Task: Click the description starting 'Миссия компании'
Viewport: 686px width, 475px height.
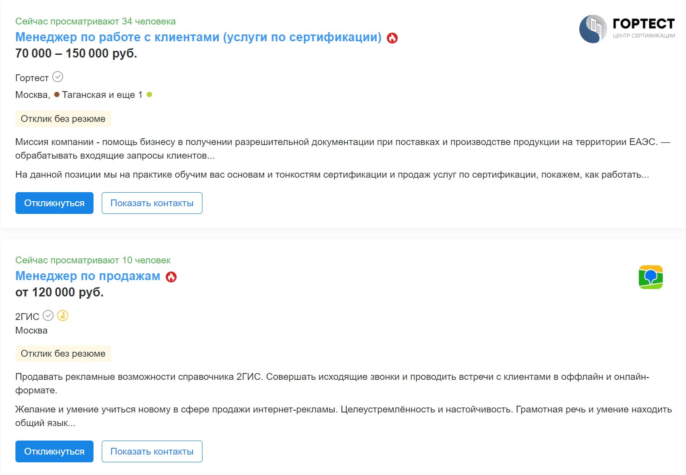Action: click(343, 149)
